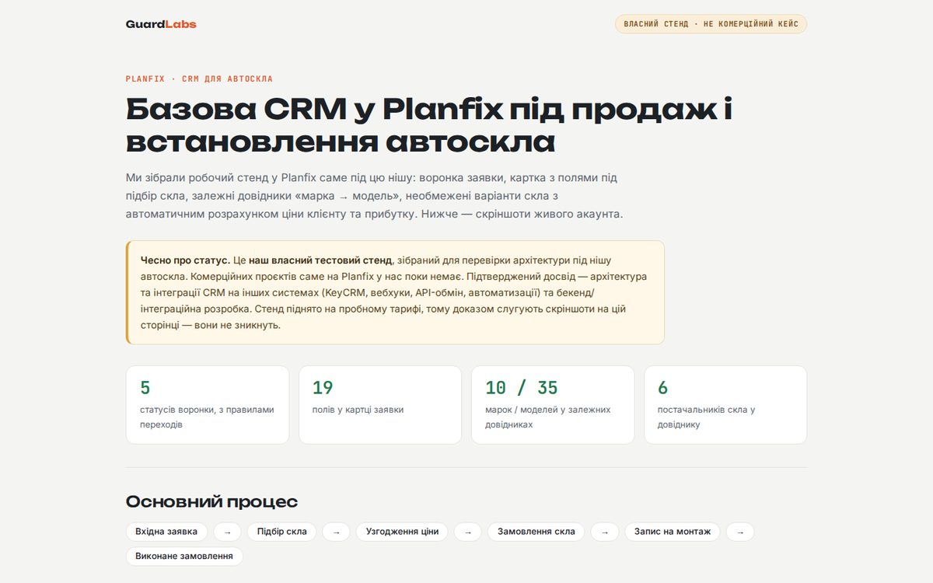The width and height of the screenshot is (933, 583).
Task: Click the "Власний стенд · не комерційний кейс" badge
Action: 711,24
